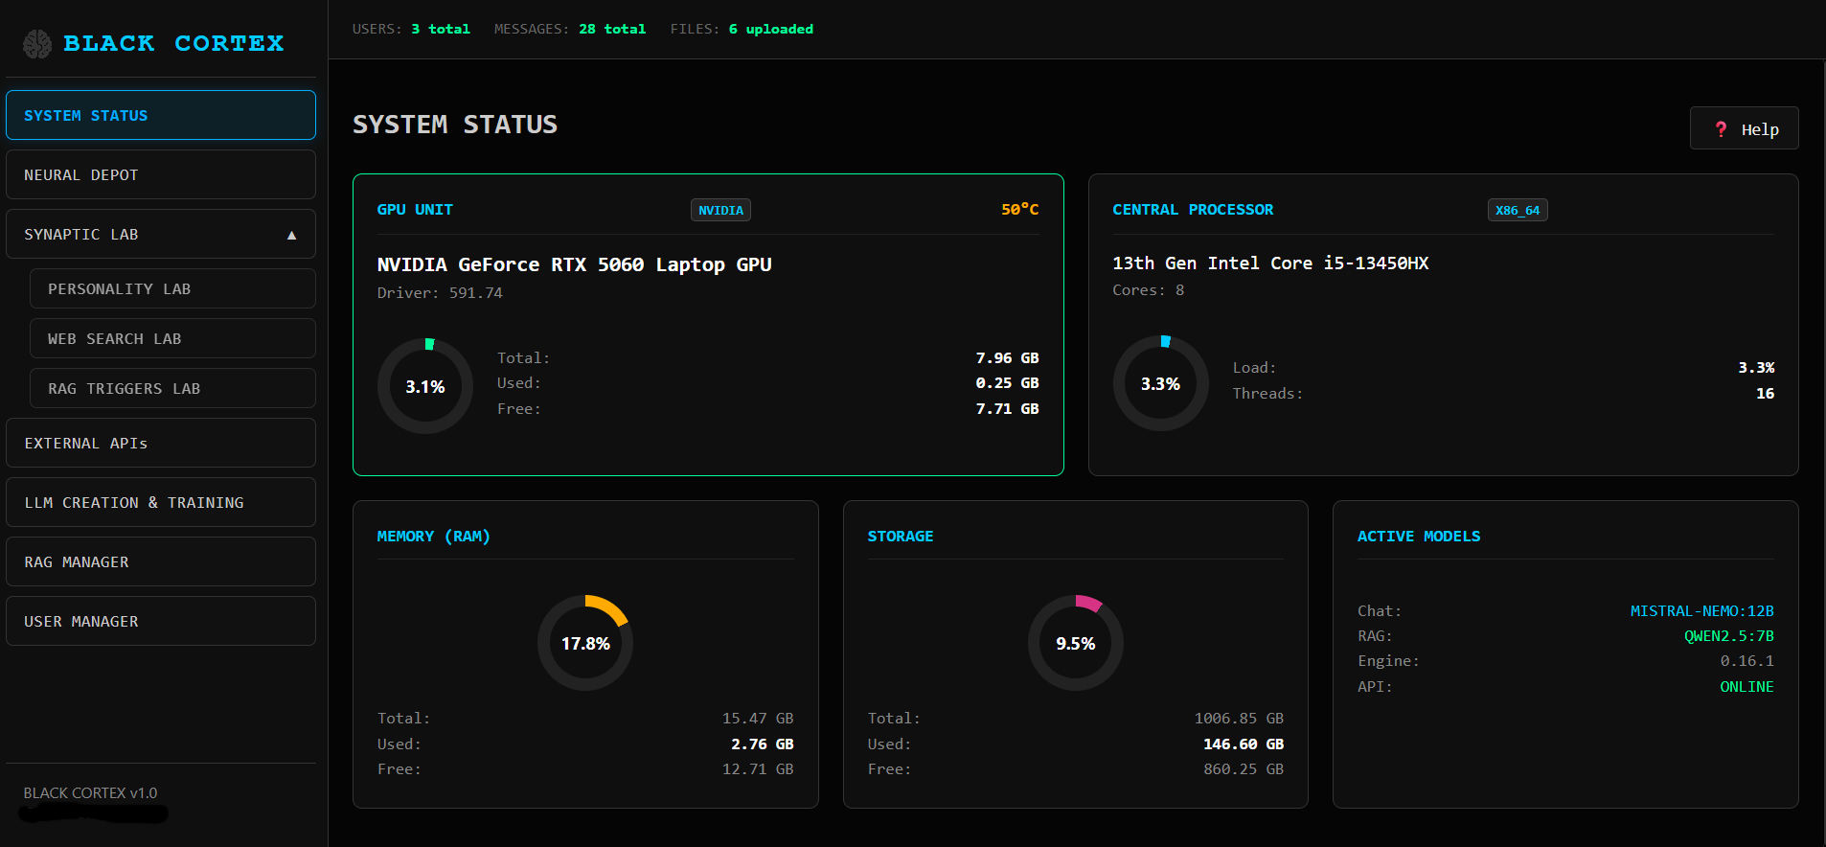Open User Manager from the sidebar
The height and width of the screenshot is (847, 1826).
click(x=161, y=622)
